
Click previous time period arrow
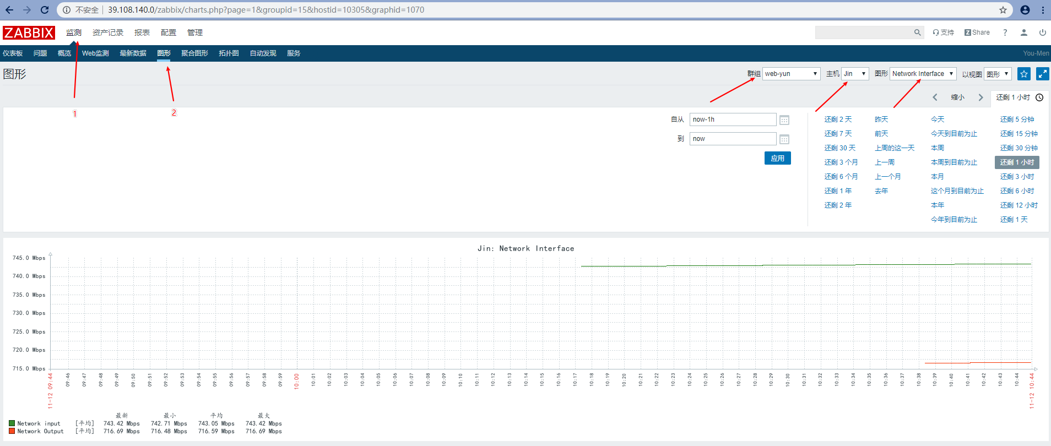pyautogui.click(x=935, y=97)
